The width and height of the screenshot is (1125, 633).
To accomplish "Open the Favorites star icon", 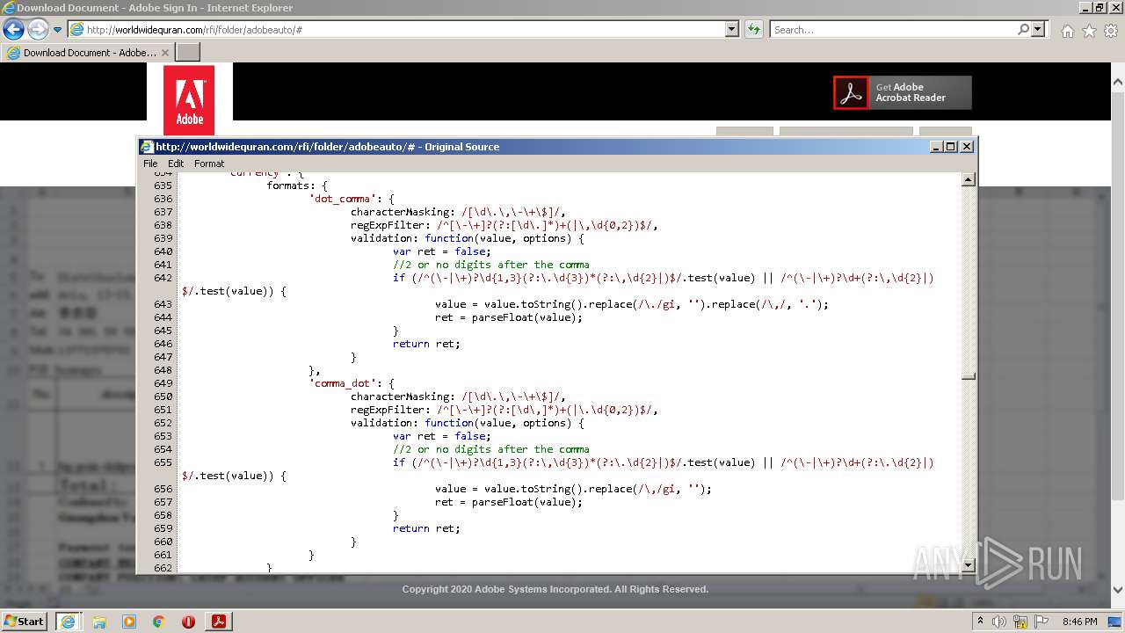I will (x=1089, y=31).
